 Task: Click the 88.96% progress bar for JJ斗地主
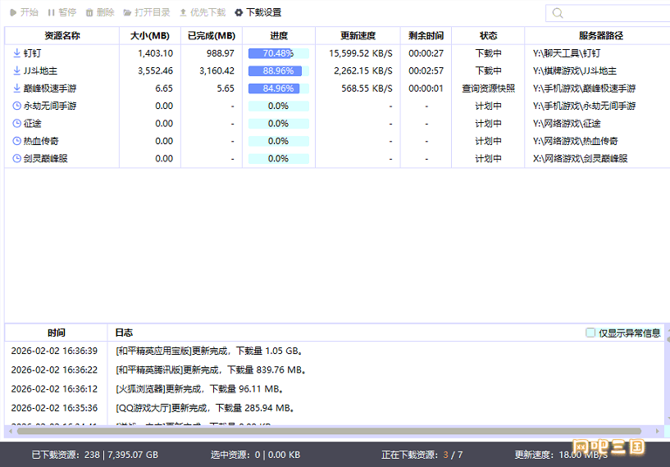coord(279,70)
